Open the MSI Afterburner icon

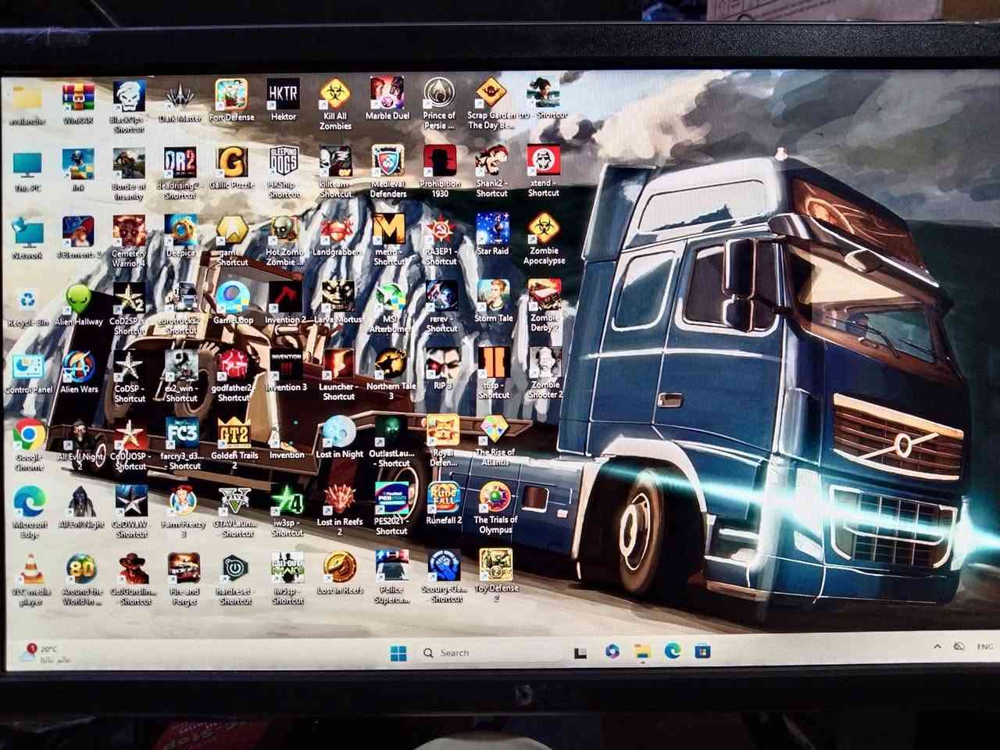point(390,298)
